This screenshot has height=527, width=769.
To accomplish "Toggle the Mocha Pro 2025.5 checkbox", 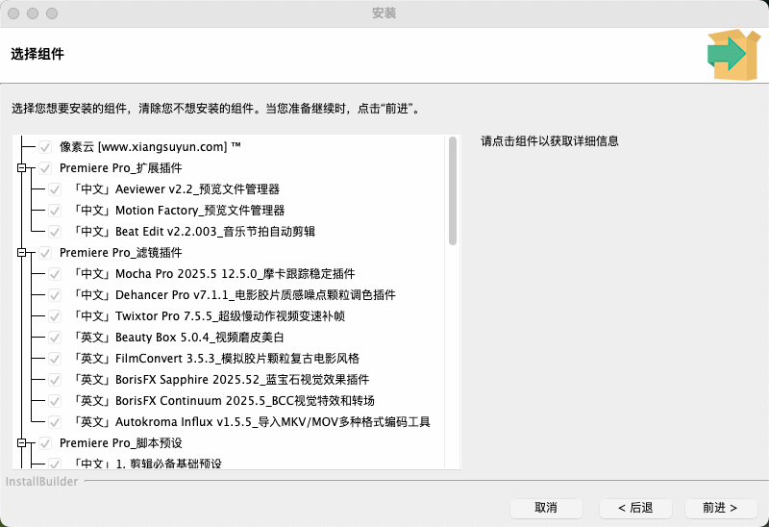I will (x=55, y=274).
